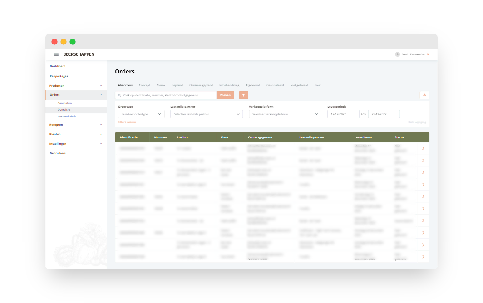Sort by Identificatie column header
Image resolution: width=483 pixels, height=303 pixels.
129,137
